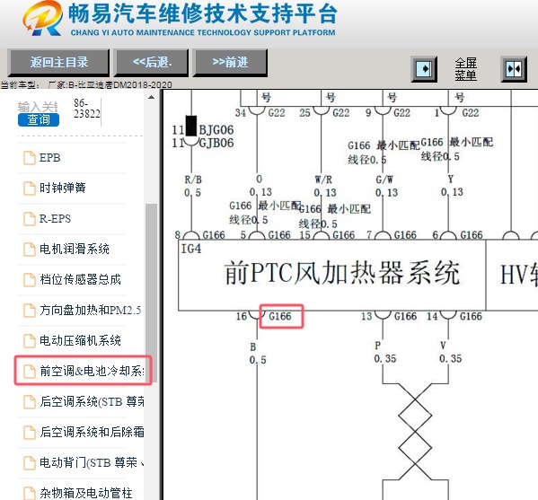Open the R-EPS entry
Screen dimensions: 538x500
[x=55, y=218]
